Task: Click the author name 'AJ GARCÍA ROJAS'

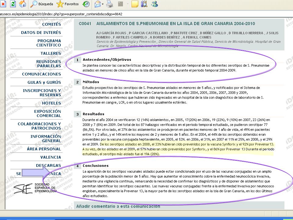Action: [x=111, y=33]
